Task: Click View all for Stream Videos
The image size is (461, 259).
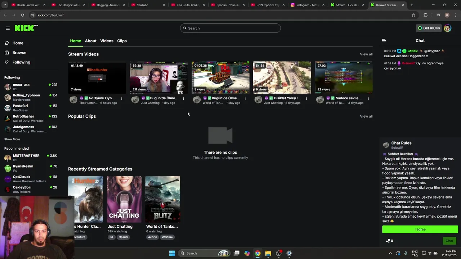Action: pos(366,54)
